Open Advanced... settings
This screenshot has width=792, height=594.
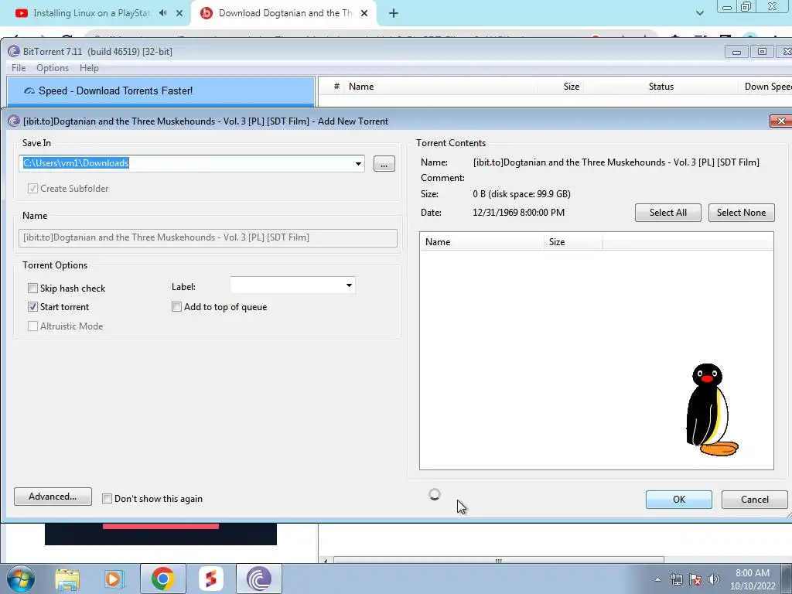(53, 497)
